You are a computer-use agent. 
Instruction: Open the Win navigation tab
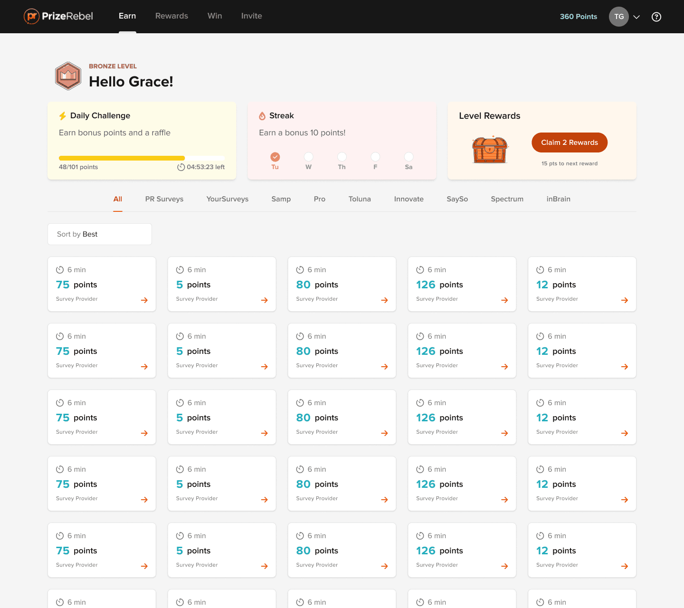(x=215, y=16)
